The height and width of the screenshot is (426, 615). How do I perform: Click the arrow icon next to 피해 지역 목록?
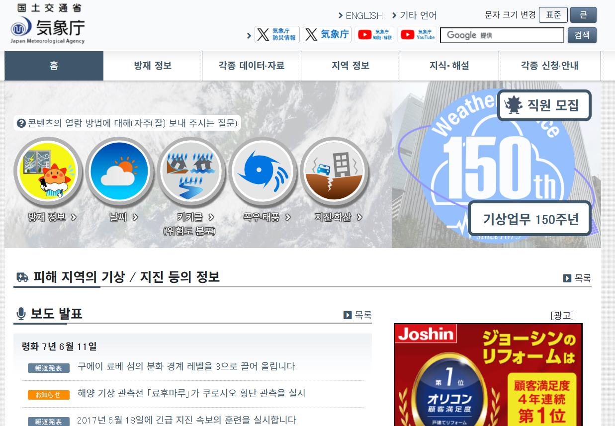tap(567, 278)
